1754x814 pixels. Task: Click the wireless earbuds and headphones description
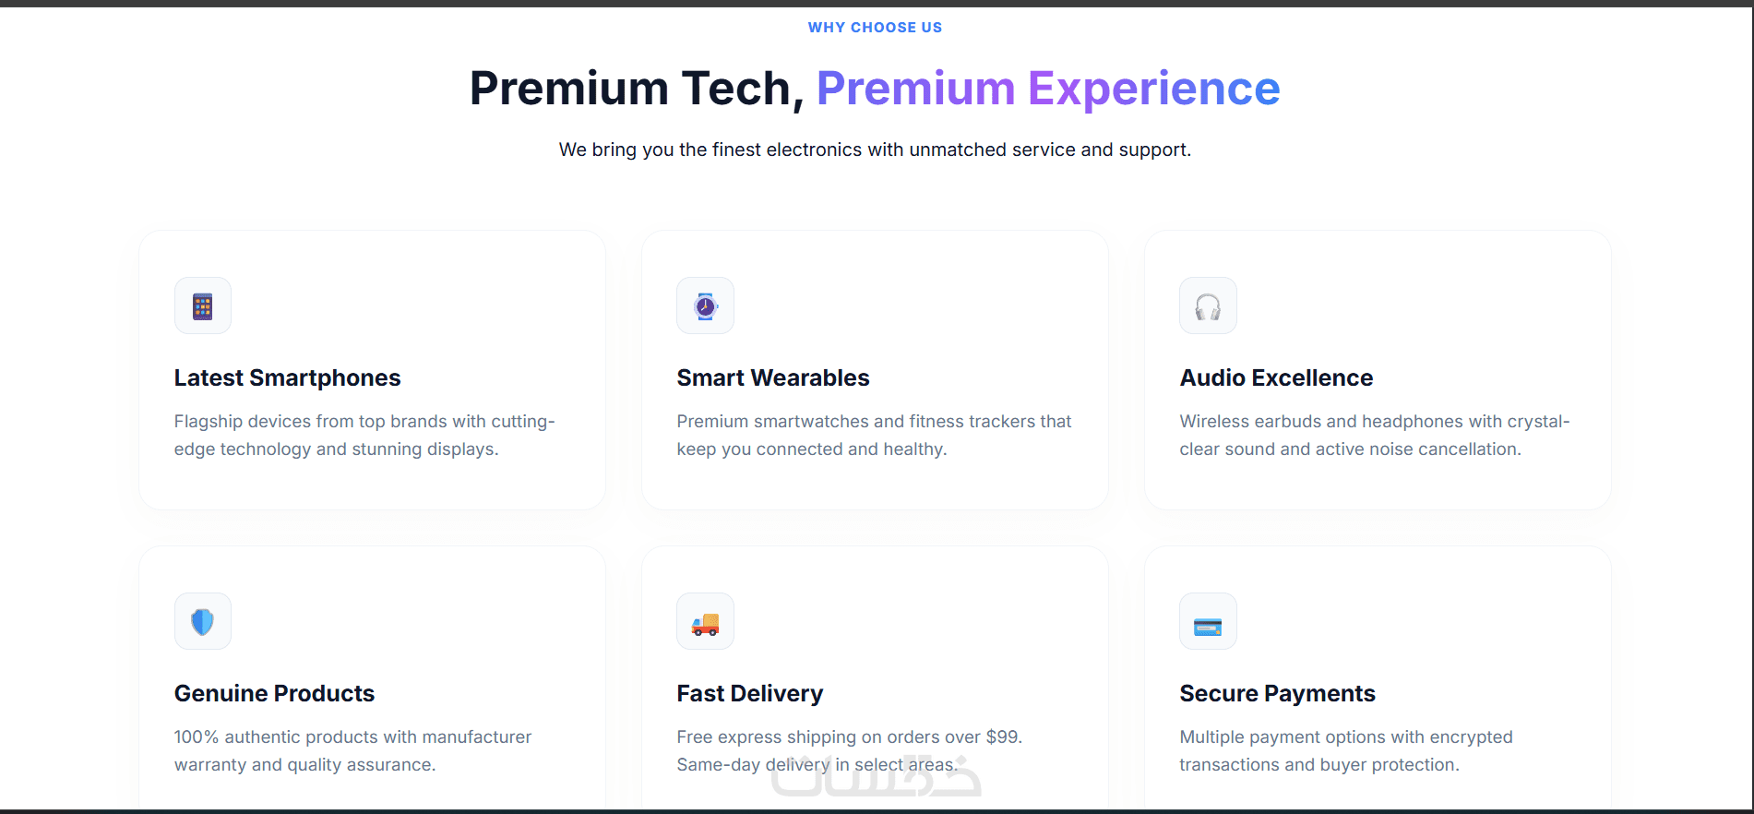[x=1374, y=435]
